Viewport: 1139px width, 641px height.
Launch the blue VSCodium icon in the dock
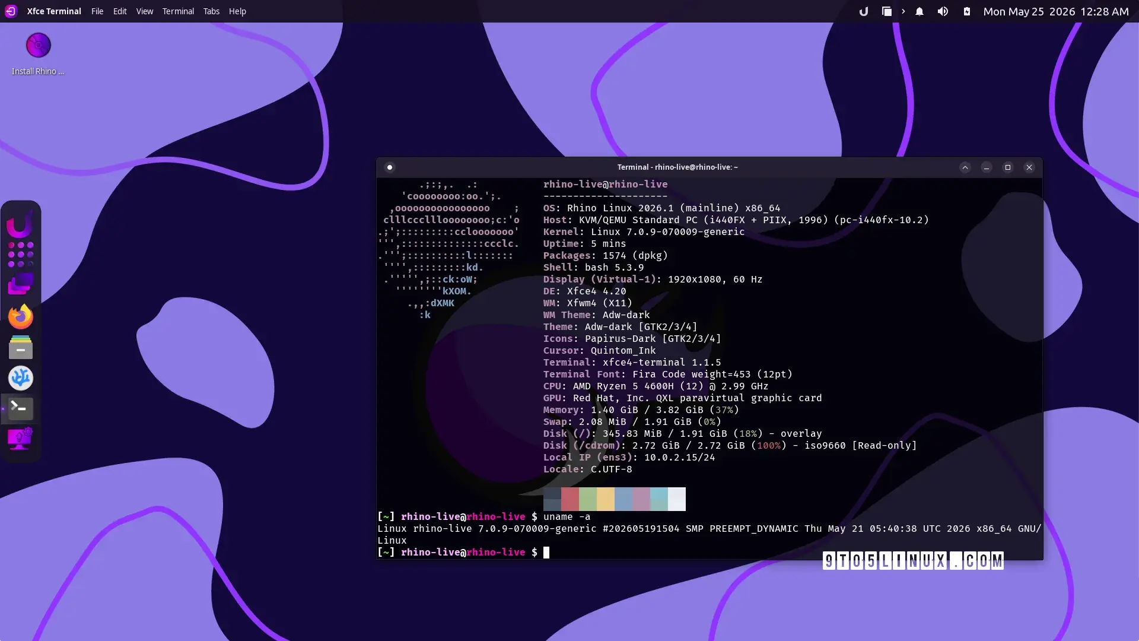(20, 378)
